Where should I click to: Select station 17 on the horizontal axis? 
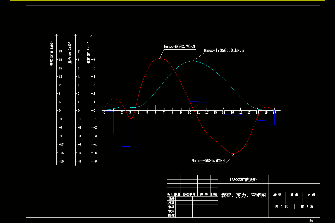tap(249, 113)
